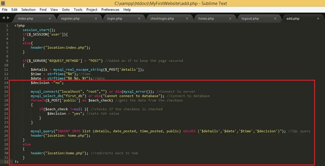Open the Goto menu

click(66, 9)
